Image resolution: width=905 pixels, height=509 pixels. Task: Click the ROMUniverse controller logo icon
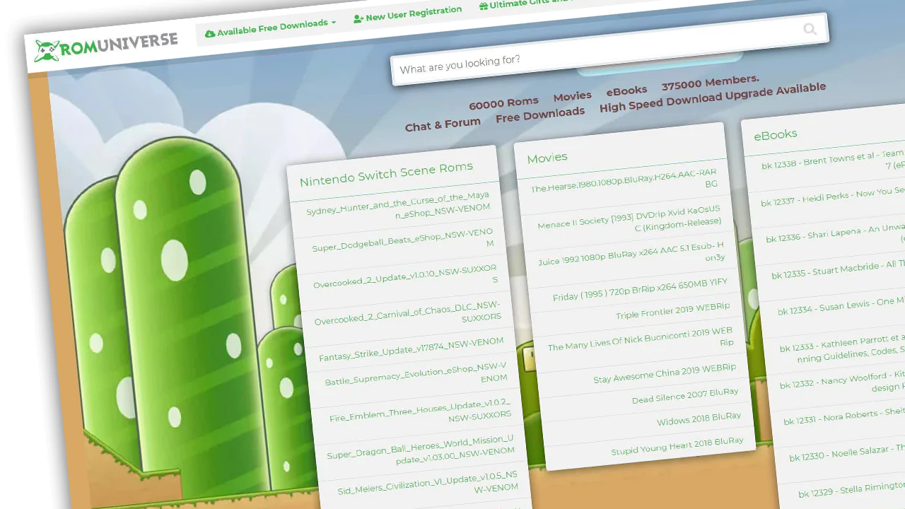point(47,51)
